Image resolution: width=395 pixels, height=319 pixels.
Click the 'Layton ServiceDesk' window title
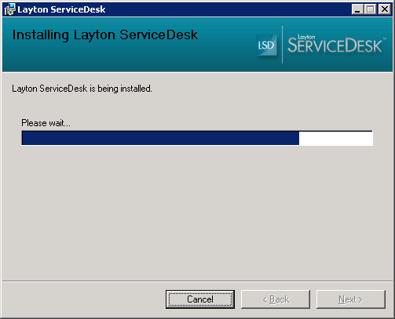[x=61, y=9]
